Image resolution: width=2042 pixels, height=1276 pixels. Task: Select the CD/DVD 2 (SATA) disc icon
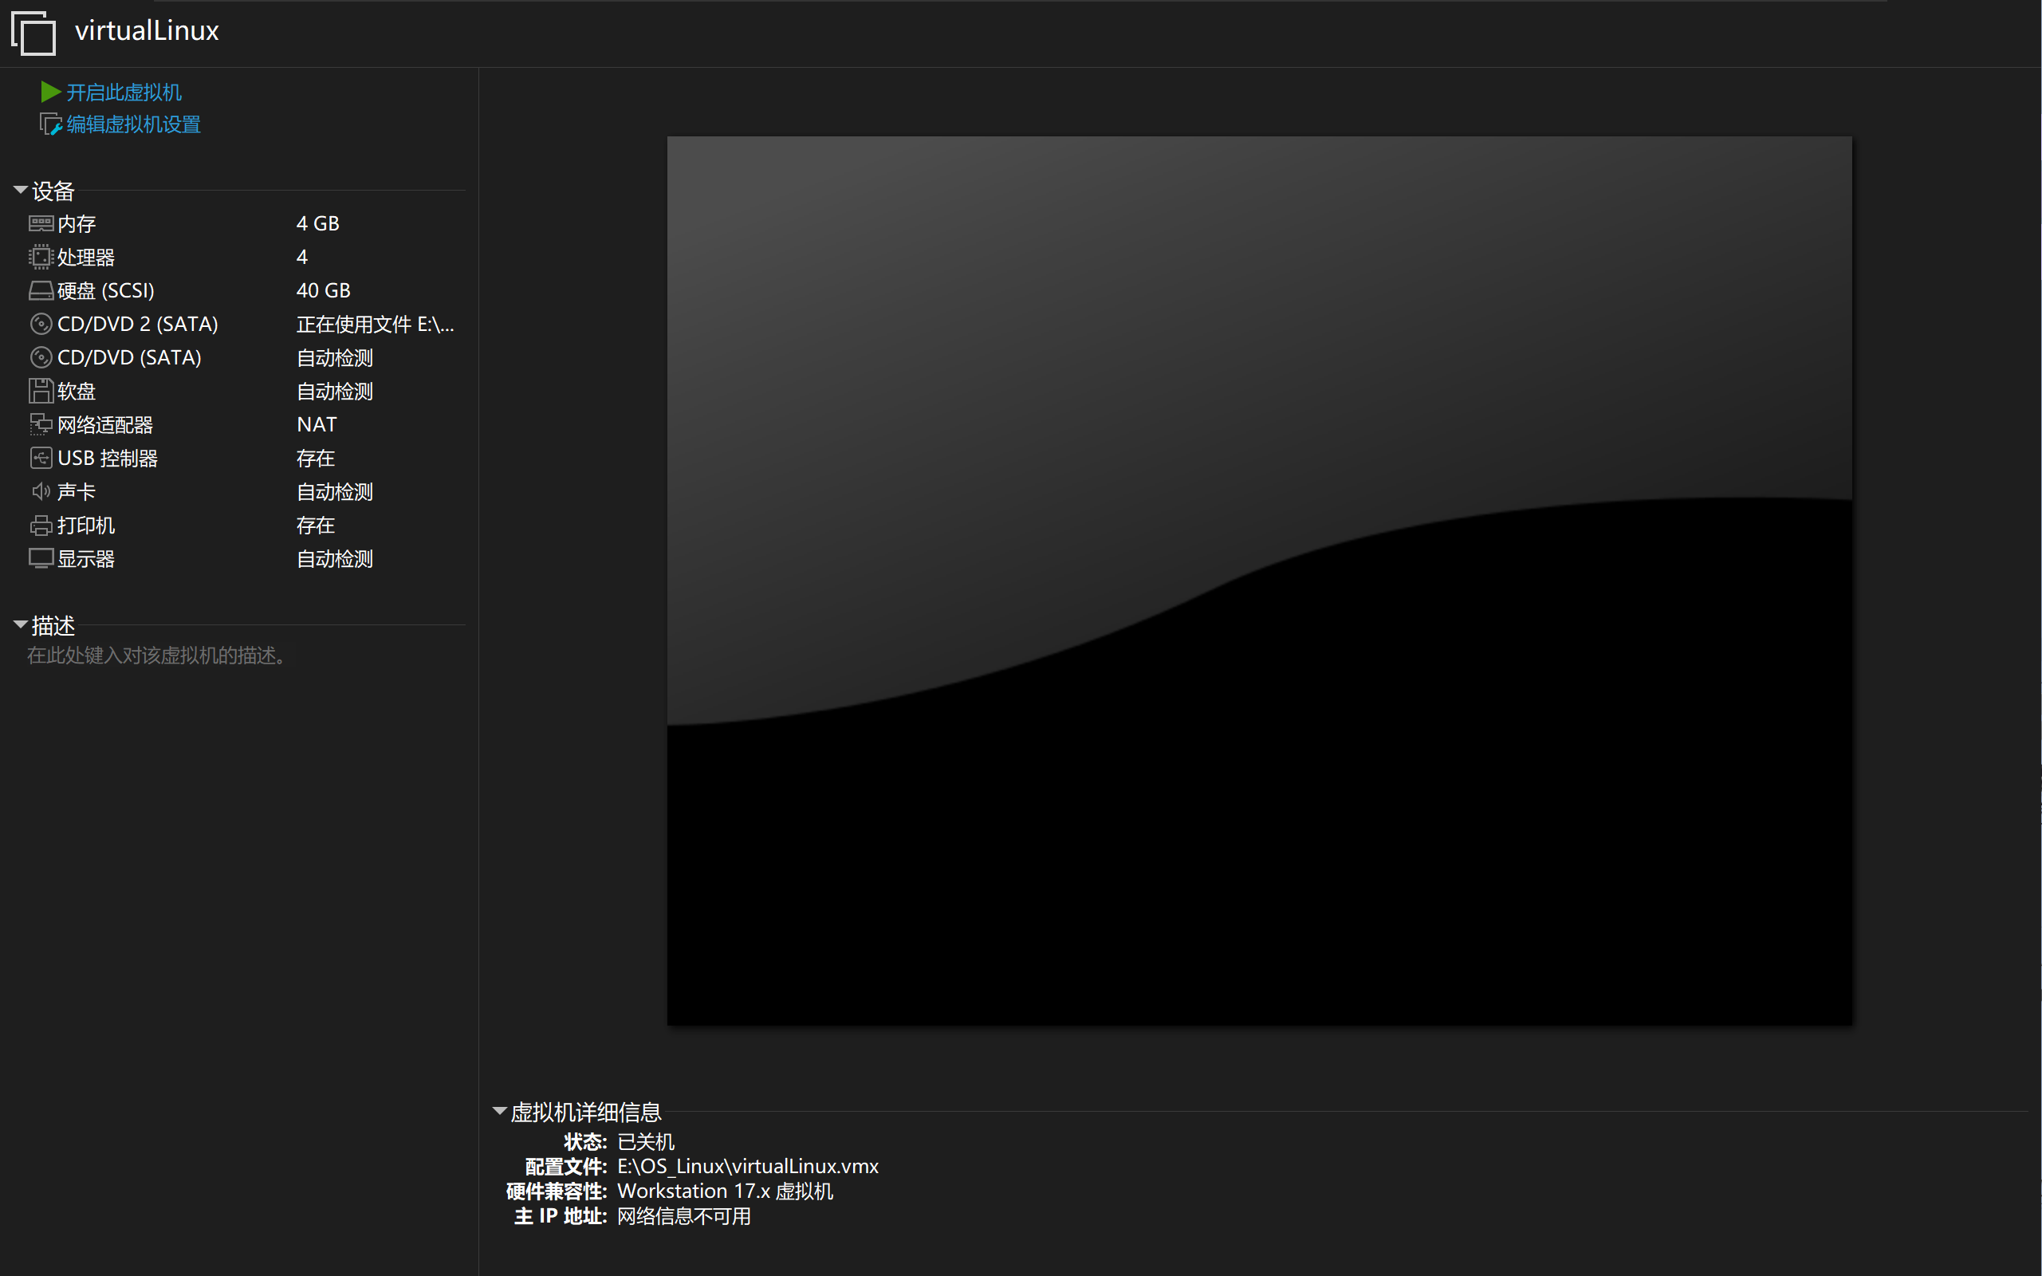[x=41, y=324]
